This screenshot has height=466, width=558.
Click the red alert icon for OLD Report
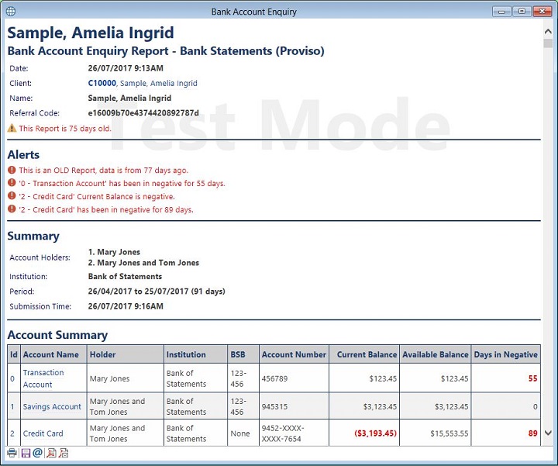pyautogui.click(x=12, y=171)
